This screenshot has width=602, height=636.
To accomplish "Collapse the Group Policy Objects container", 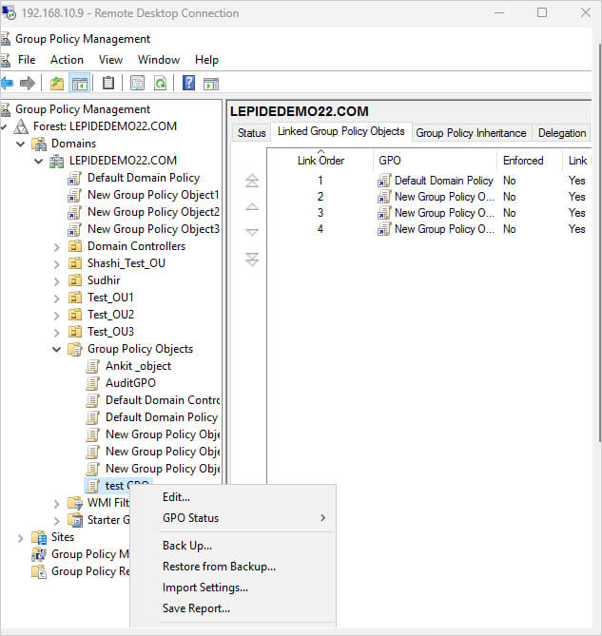I will (57, 349).
